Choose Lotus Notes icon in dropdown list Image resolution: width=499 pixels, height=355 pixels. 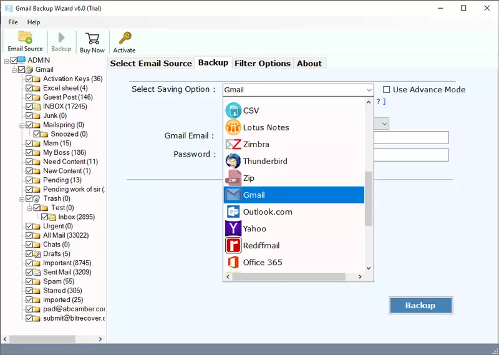click(233, 127)
